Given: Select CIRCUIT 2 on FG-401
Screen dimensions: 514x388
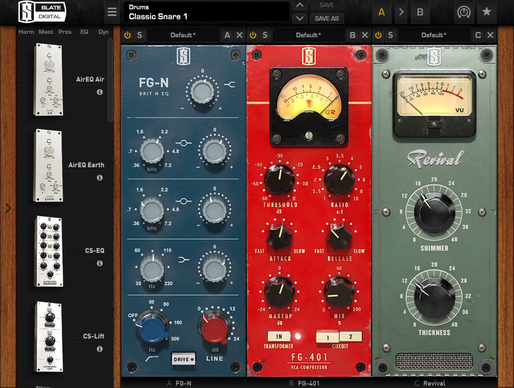Looking at the screenshot, I should 351,336.
